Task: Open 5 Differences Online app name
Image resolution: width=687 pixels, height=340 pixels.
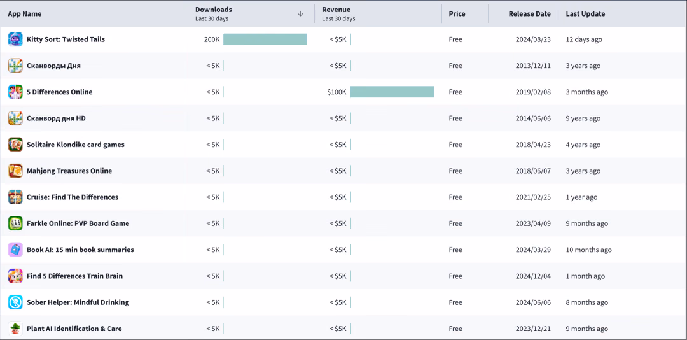Action: coord(60,92)
